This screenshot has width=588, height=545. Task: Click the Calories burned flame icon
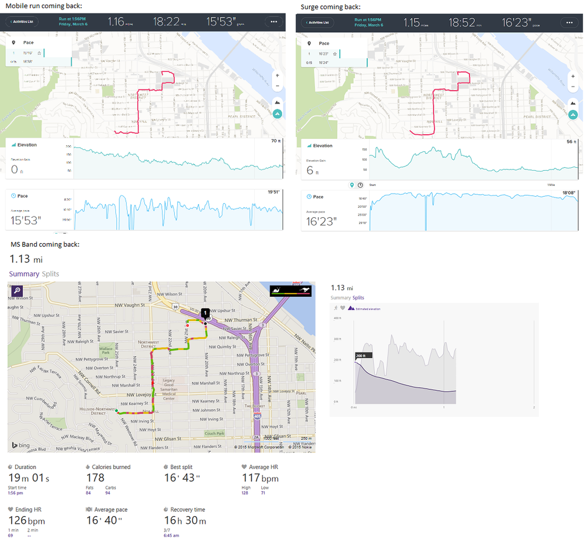click(88, 467)
